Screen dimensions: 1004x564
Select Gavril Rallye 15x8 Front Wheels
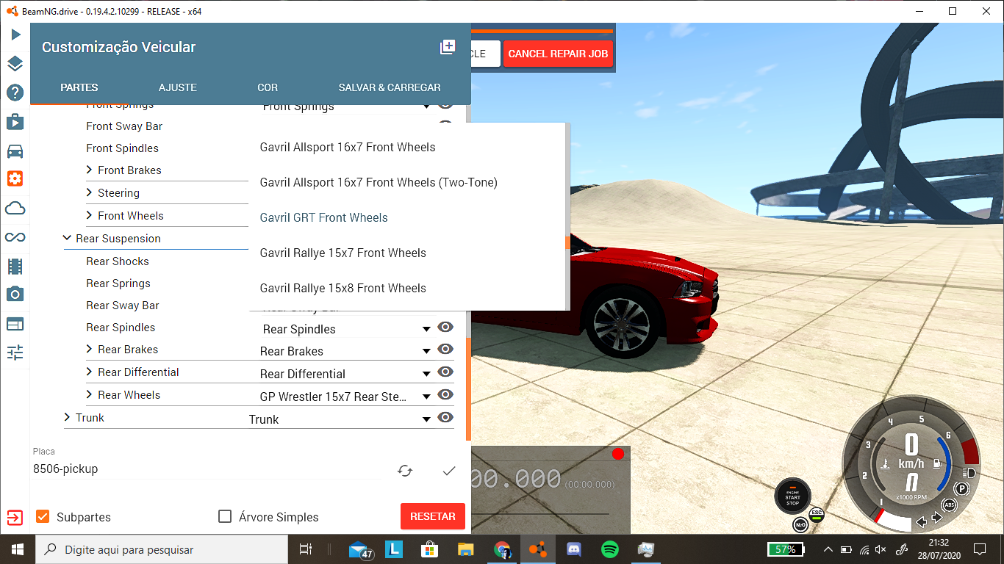click(408, 288)
